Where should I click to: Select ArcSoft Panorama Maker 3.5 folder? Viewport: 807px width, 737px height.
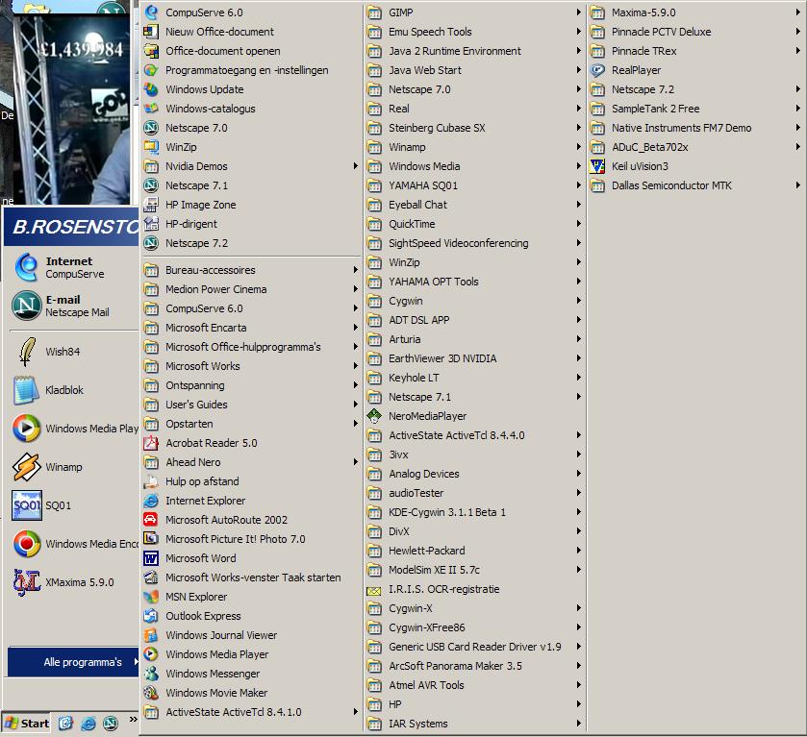(474, 666)
